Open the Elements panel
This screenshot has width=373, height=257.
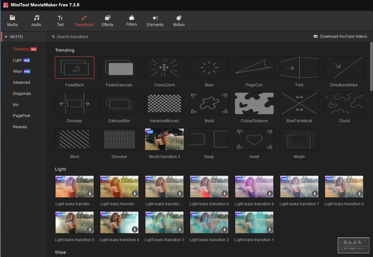click(155, 21)
